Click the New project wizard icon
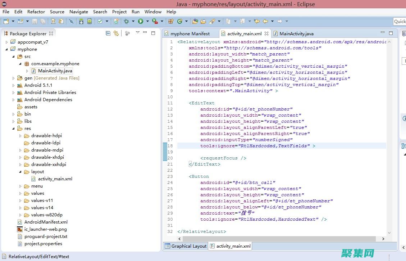 pos(6,22)
